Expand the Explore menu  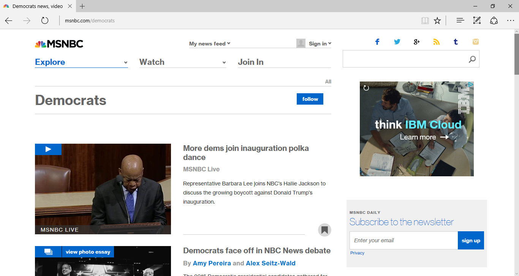pos(81,62)
